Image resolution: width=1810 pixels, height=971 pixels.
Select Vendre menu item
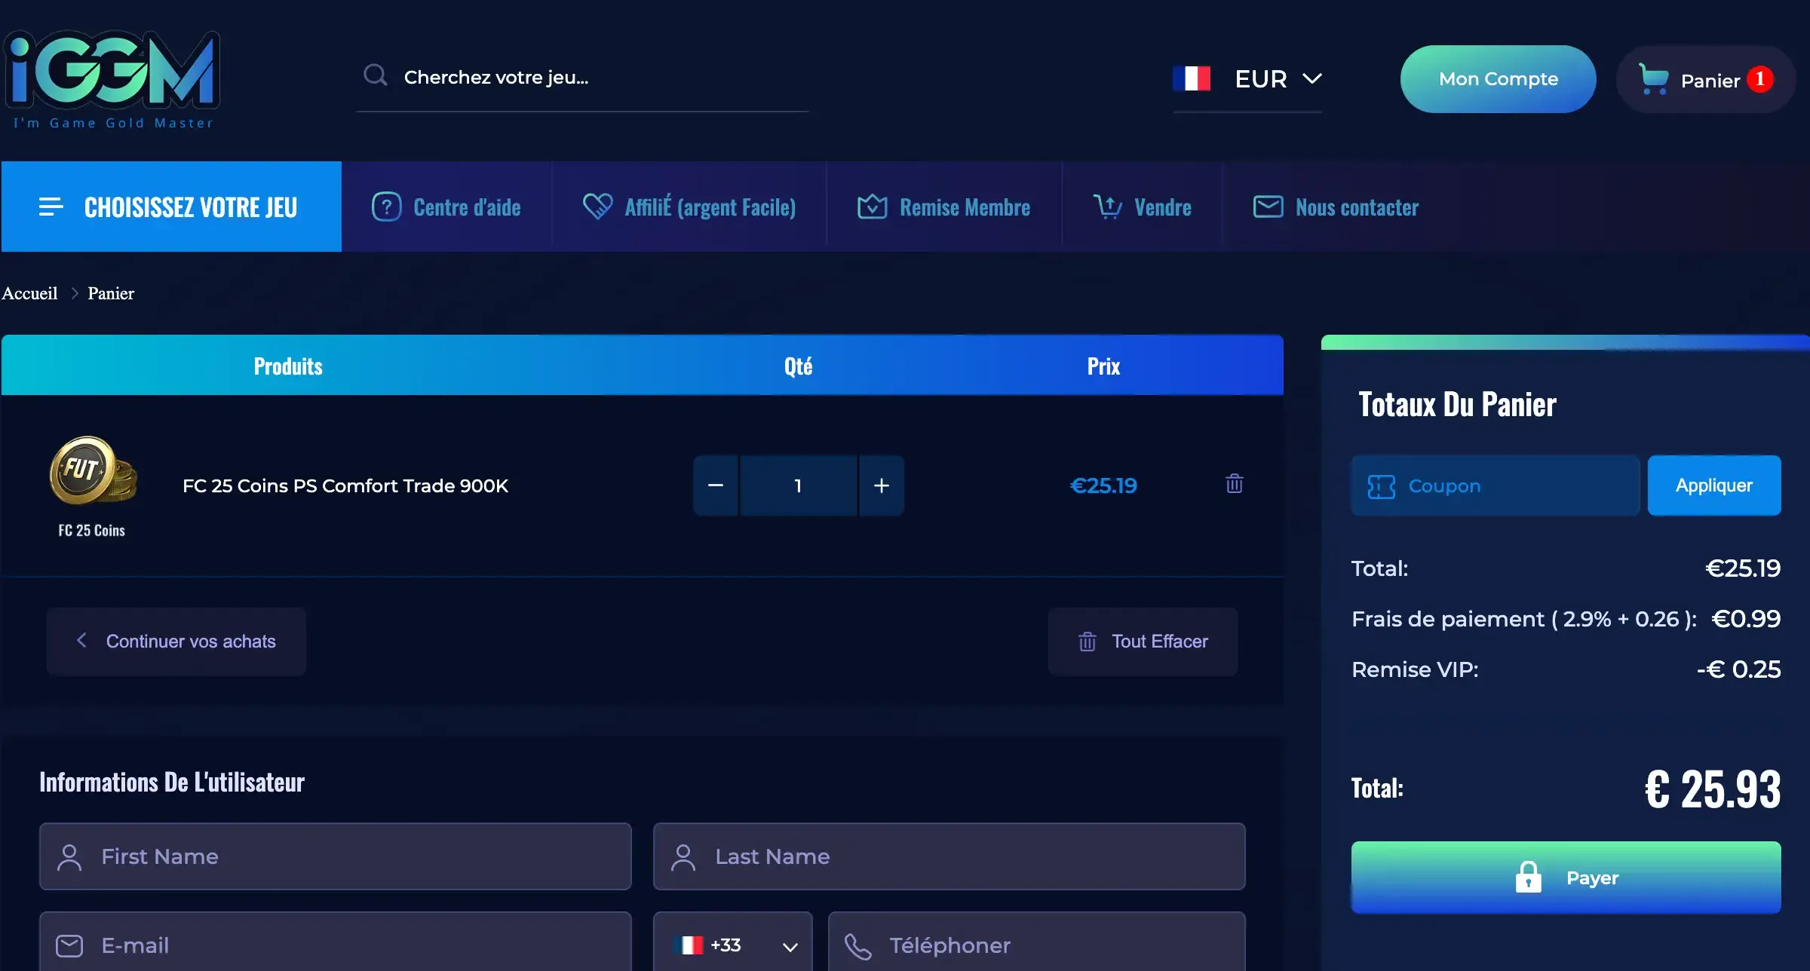pos(1143,207)
